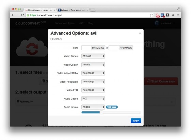Open the puzzle-piece extension icon
The image size is (191, 140).
click(x=167, y=15)
